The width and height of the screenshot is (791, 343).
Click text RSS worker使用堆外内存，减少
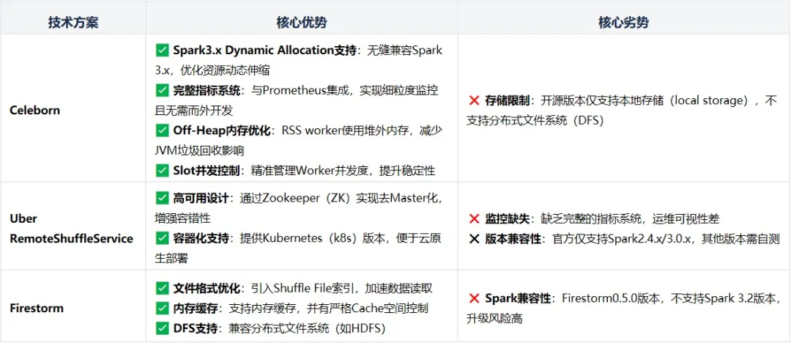click(x=363, y=131)
